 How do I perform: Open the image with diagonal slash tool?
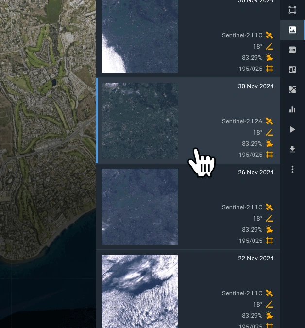(292, 89)
